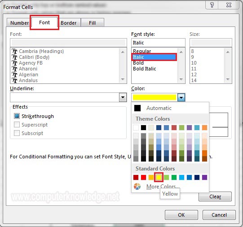The height and width of the screenshot is (227, 243).
Task: Click the Font style input field
Action: [x=158, y=43]
